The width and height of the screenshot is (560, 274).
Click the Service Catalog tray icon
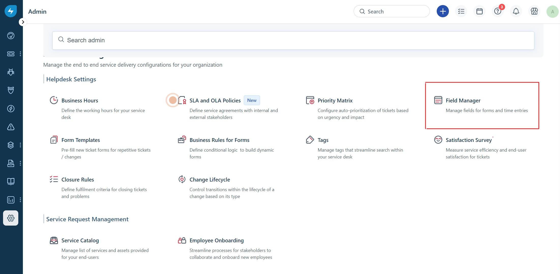(54, 240)
